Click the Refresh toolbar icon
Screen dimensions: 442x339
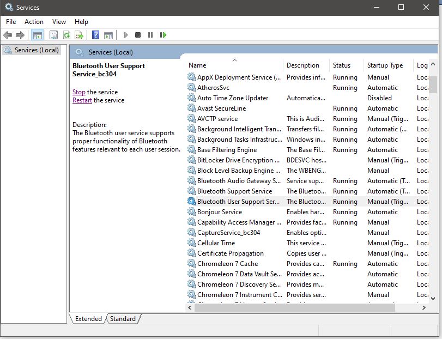(66, 35)
